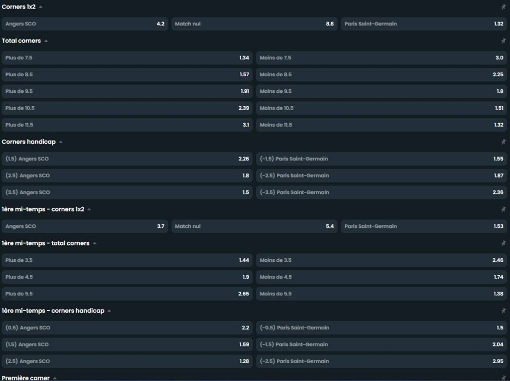Select Moins de 10.5 total corners
This screenshot has height=381, width=510.
382,108
